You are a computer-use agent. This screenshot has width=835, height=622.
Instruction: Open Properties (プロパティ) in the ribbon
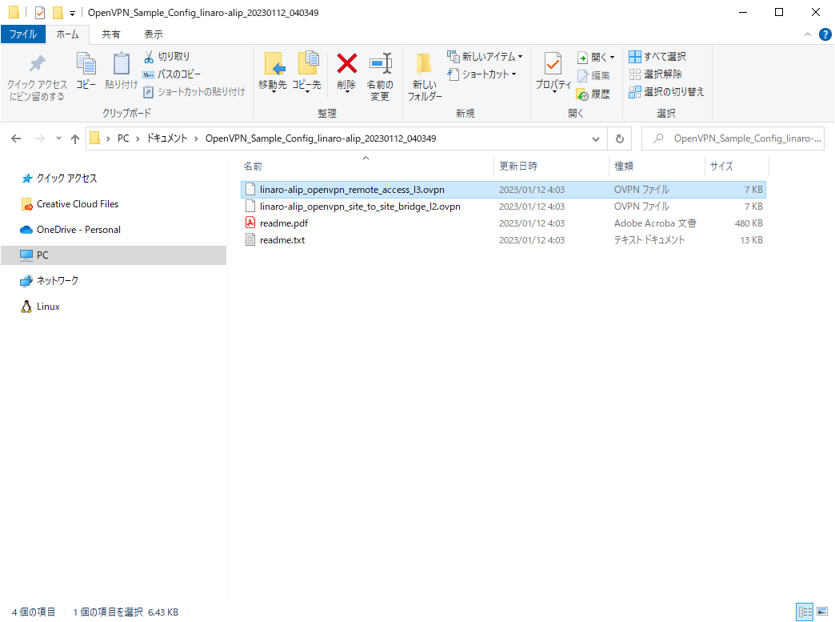tap(553, 73)
